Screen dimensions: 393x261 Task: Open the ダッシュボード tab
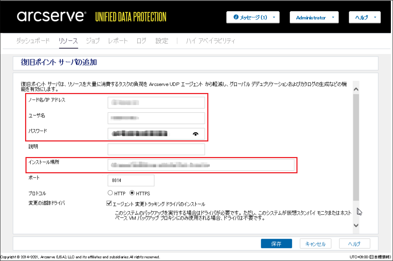[33, 41]
